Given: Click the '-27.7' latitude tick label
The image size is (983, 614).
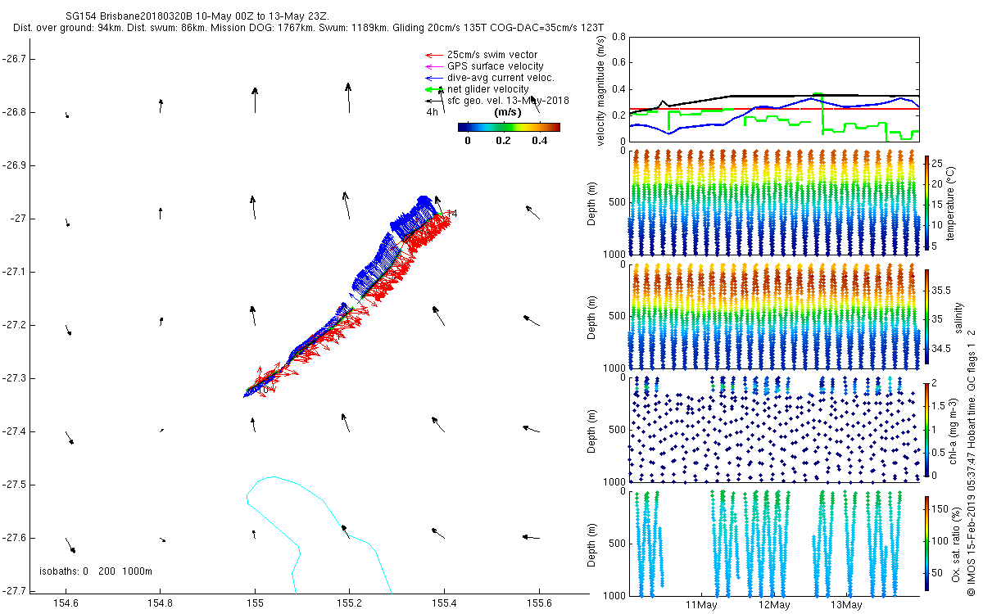Looking at the screenshot, I should tap(15, 591).
